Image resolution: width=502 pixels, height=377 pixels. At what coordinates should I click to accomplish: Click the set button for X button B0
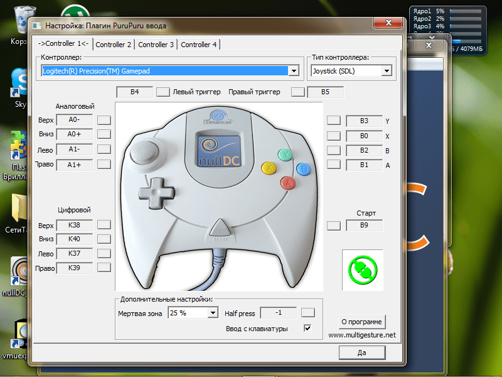tap(334, 136)
